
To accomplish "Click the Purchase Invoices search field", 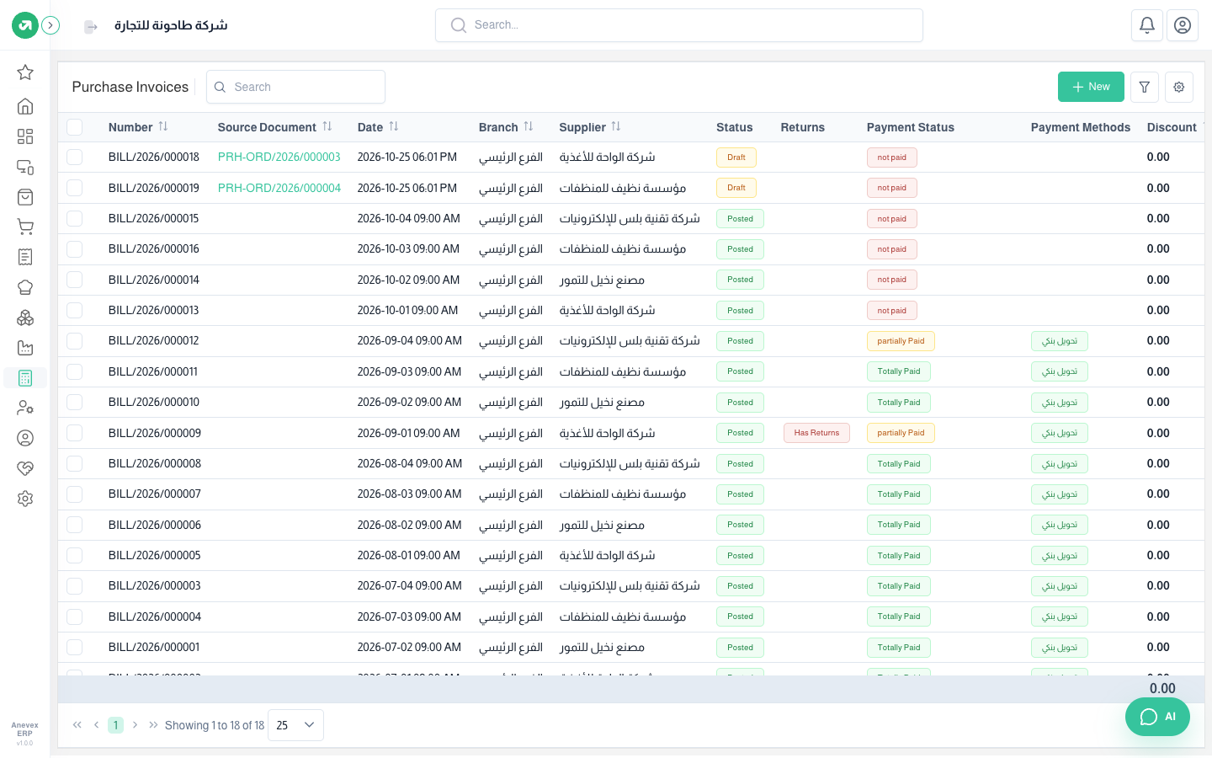I will (x=295, y=87).
